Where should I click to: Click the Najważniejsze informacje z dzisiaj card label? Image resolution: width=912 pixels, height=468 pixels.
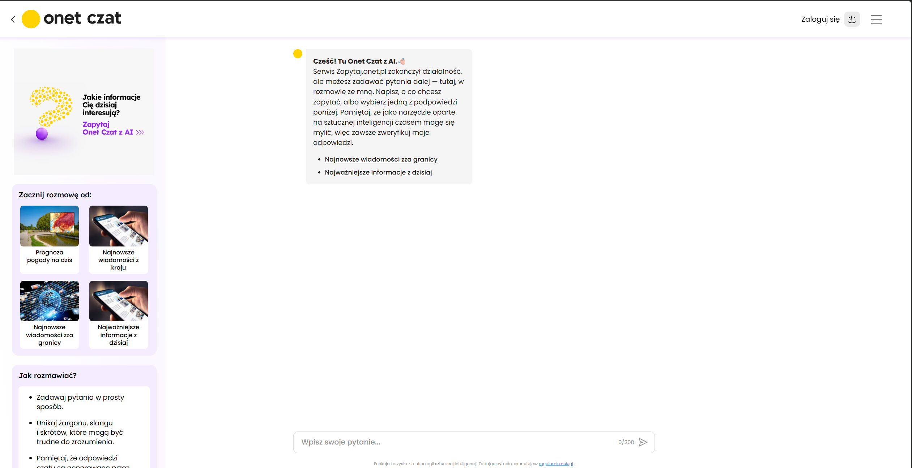click(x=119, y=335)
